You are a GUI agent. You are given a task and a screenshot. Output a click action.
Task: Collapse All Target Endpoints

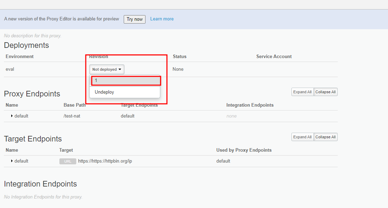pos(325,137)
